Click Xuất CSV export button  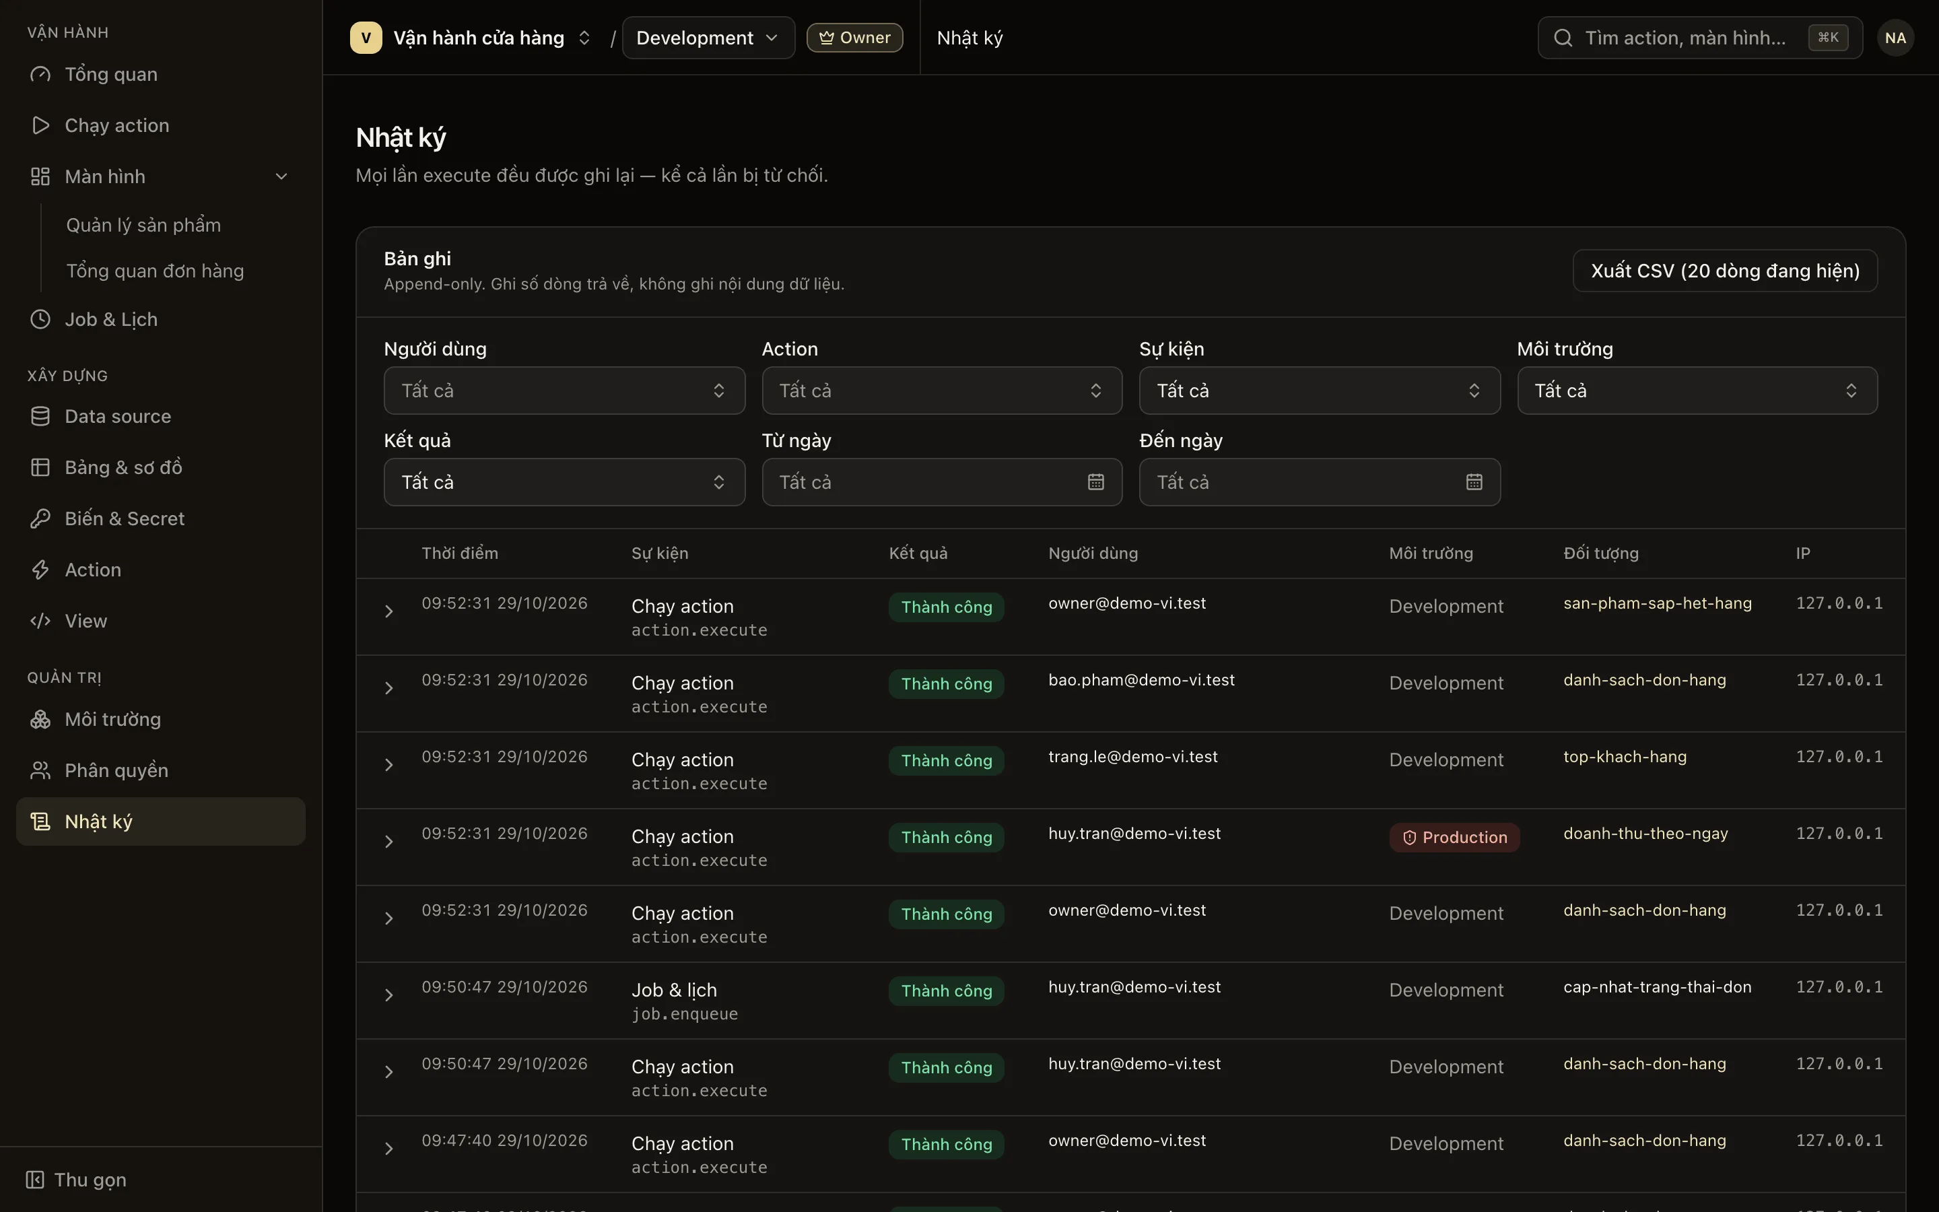[x=1725, y=272]
